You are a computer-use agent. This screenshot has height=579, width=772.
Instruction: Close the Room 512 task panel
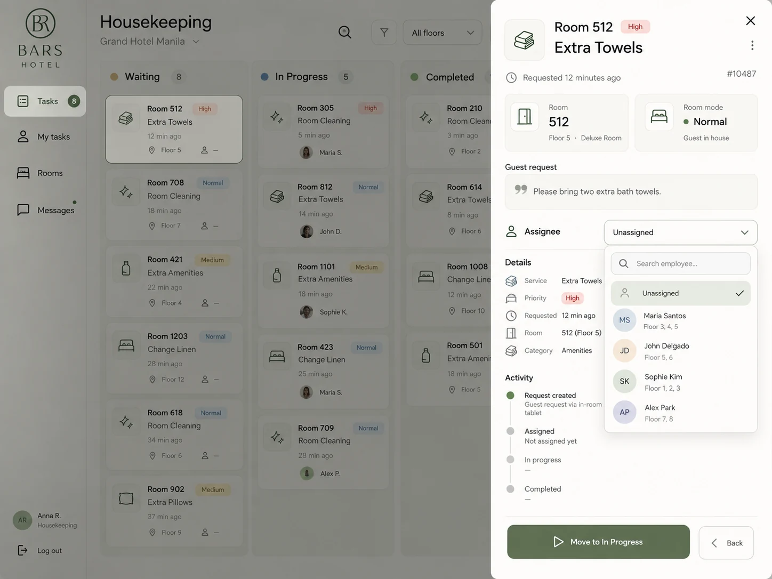coord(750,21)
